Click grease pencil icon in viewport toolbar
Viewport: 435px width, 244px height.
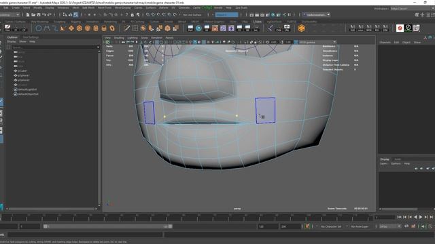[150, 42]
